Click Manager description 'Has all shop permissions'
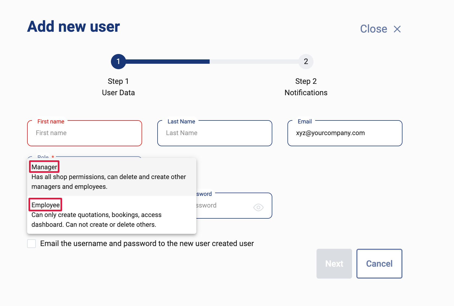Image resolution: width=454 pixels, height=306 pixels. 108,182
